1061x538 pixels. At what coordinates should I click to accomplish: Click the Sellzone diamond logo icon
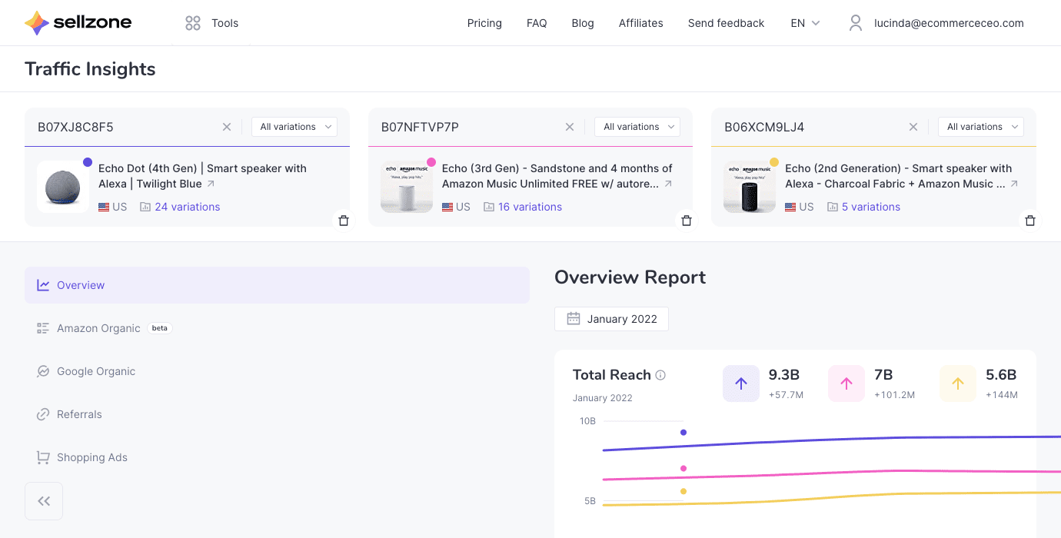point(35,22)
